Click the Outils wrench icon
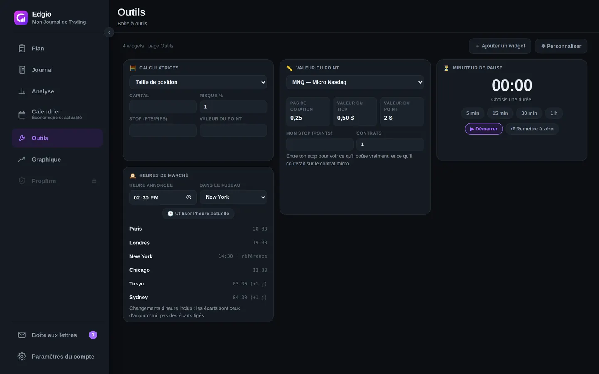This screenshot has width=599, height=374. [22, 138]
